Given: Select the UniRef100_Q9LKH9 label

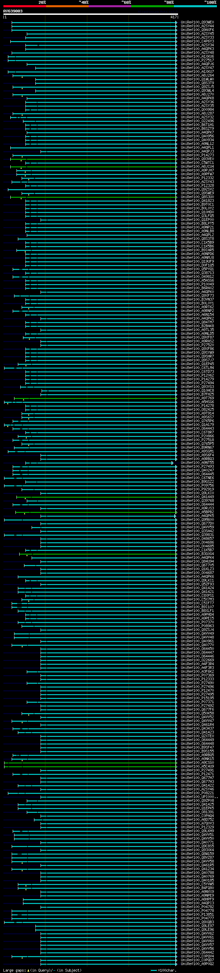Looking at the screenshot, I should click(197, 831).
